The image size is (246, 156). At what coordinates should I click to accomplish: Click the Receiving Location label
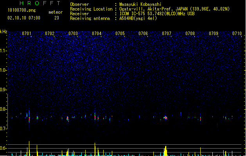91,9
